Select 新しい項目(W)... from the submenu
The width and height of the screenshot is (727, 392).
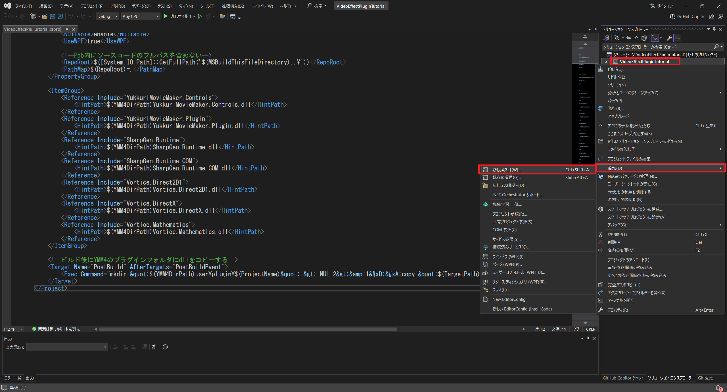click(506, 170)
